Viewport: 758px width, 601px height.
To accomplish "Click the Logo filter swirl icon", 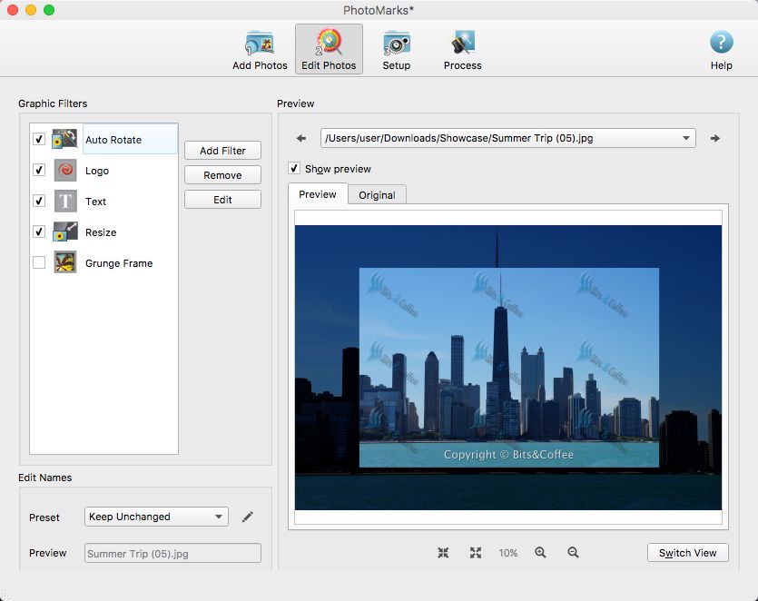I will 64,170.
